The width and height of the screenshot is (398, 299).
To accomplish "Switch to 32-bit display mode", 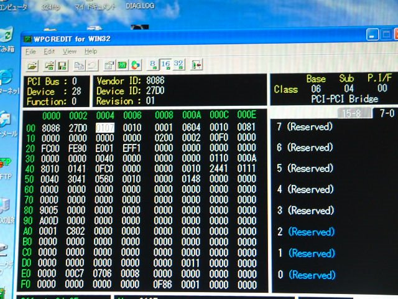I will (x=178, y=65).
